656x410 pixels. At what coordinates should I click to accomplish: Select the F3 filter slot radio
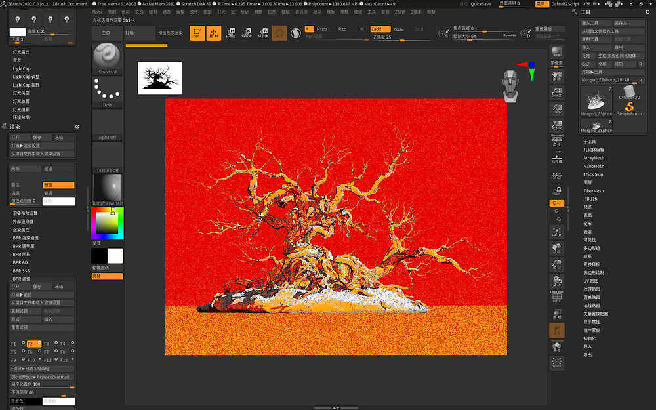(56, 342)
